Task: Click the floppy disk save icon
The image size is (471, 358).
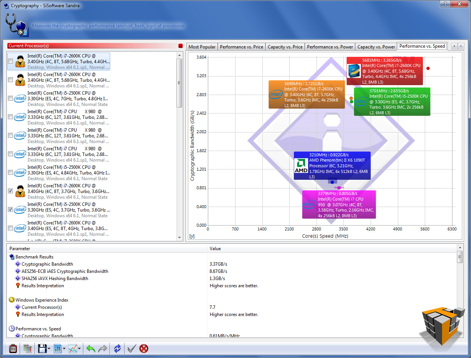Action: click(x=42, y=348)
